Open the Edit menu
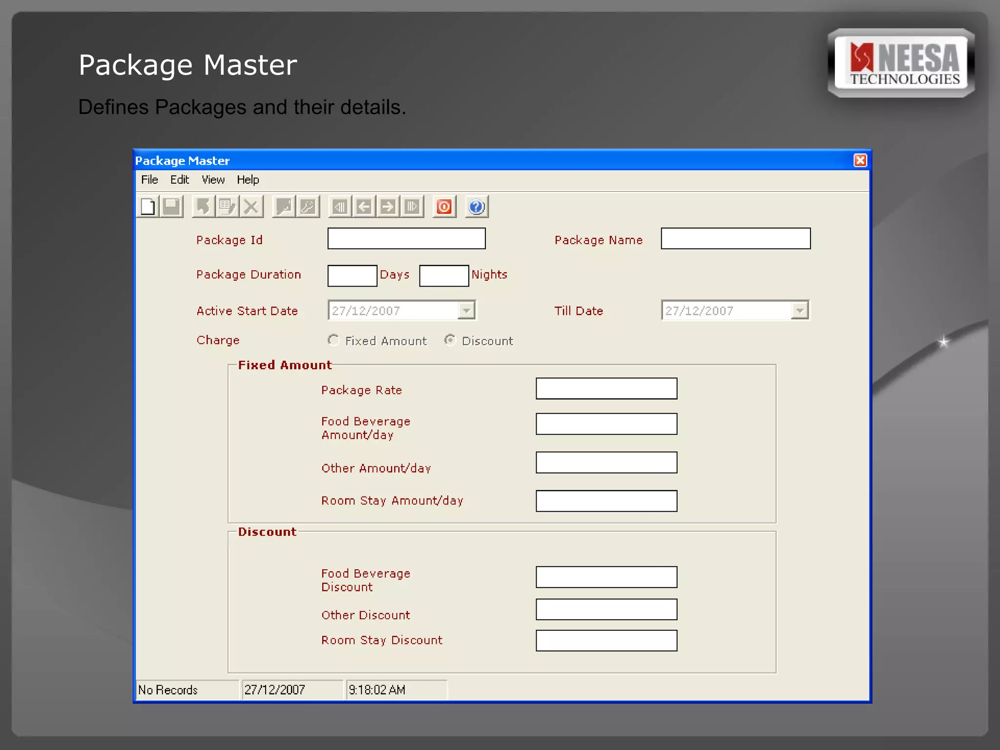Image resolution: width=1000 pixels, height=750 pixels. point(180,180)
